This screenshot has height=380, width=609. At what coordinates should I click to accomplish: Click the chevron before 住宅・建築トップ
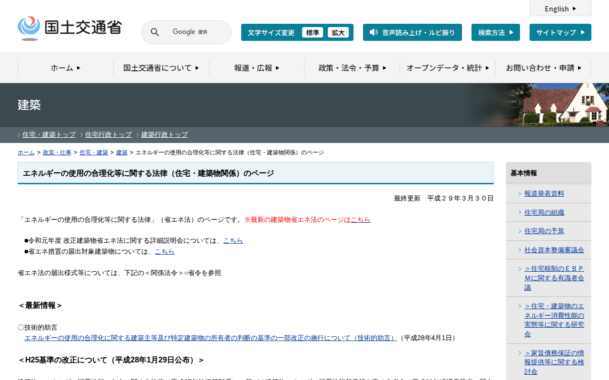coord(20,135)
